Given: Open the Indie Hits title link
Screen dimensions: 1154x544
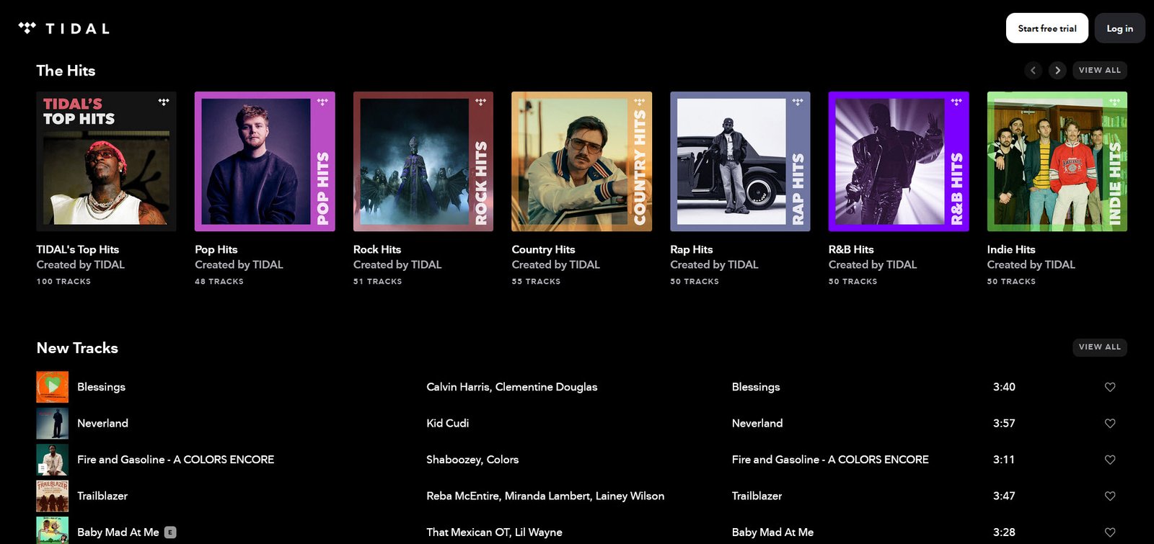Looking at the screenshot, I should coord(1011,249).
